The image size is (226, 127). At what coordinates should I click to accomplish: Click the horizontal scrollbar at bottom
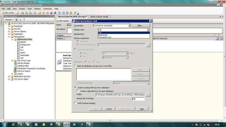[110, 120]
